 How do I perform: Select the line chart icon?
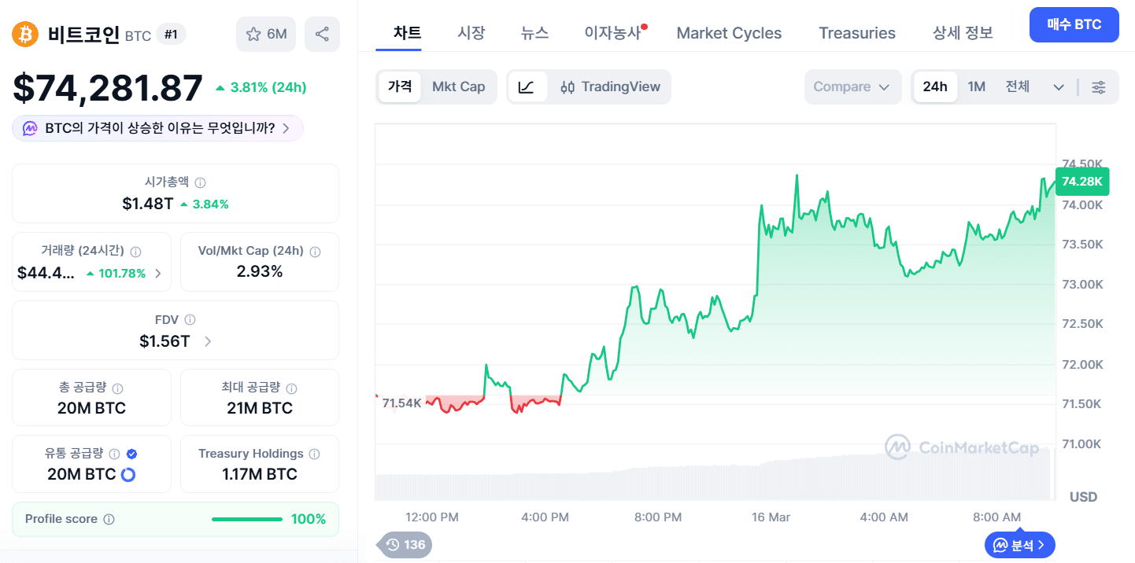click(527, 86)
